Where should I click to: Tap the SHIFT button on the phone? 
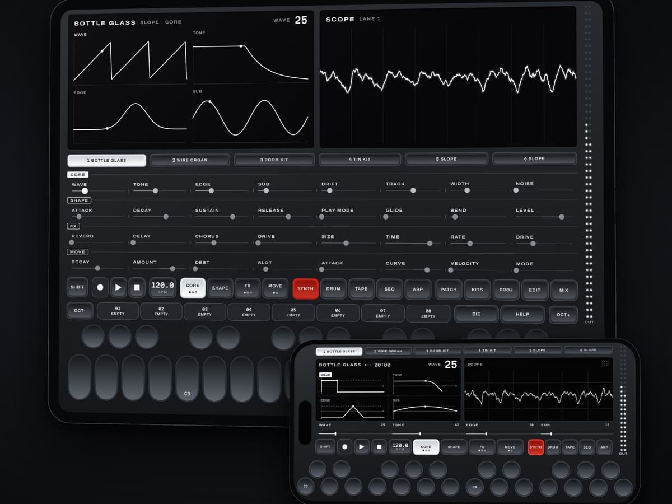click(x=325, y=447)
